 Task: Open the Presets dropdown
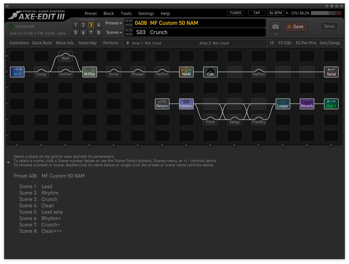114,23
